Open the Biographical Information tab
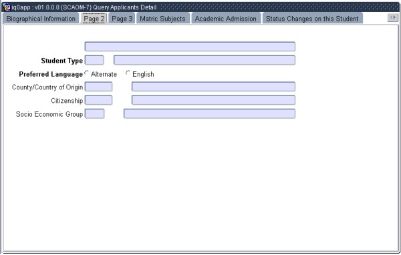Screen dimensions: 401x255 point(41,19)
